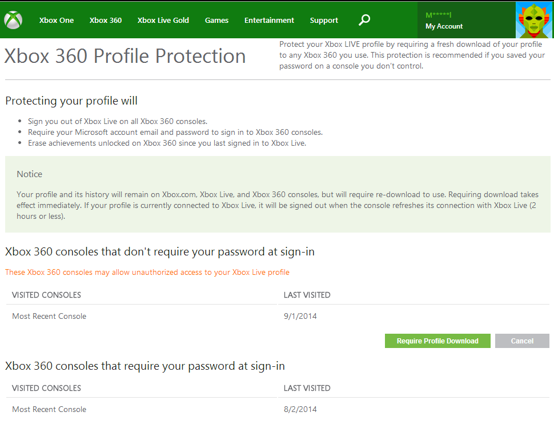Click Require Profile Download button

click(x=437, y=341)
